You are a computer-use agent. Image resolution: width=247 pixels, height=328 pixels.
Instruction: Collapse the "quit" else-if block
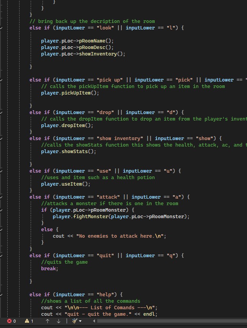1,256
